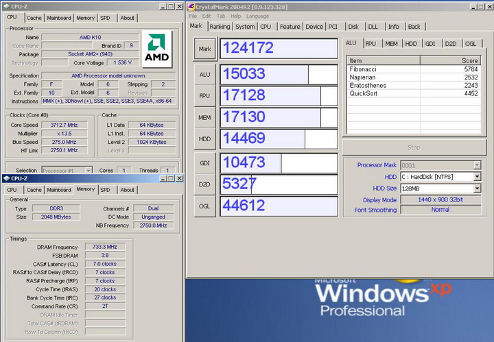Run the GDI benchmark button

(x=204, y=163)
